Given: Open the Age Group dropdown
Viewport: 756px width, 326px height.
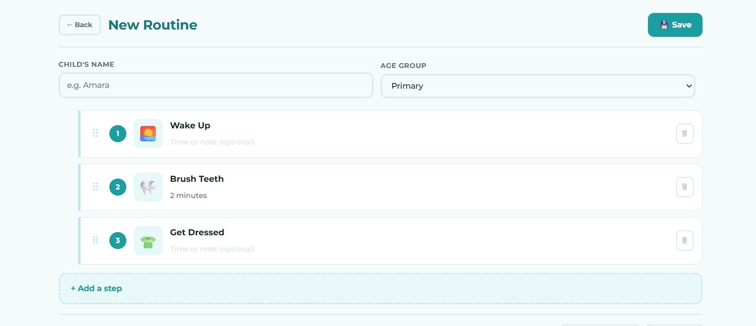Looking at the screenshot, I should coord(538,86).
